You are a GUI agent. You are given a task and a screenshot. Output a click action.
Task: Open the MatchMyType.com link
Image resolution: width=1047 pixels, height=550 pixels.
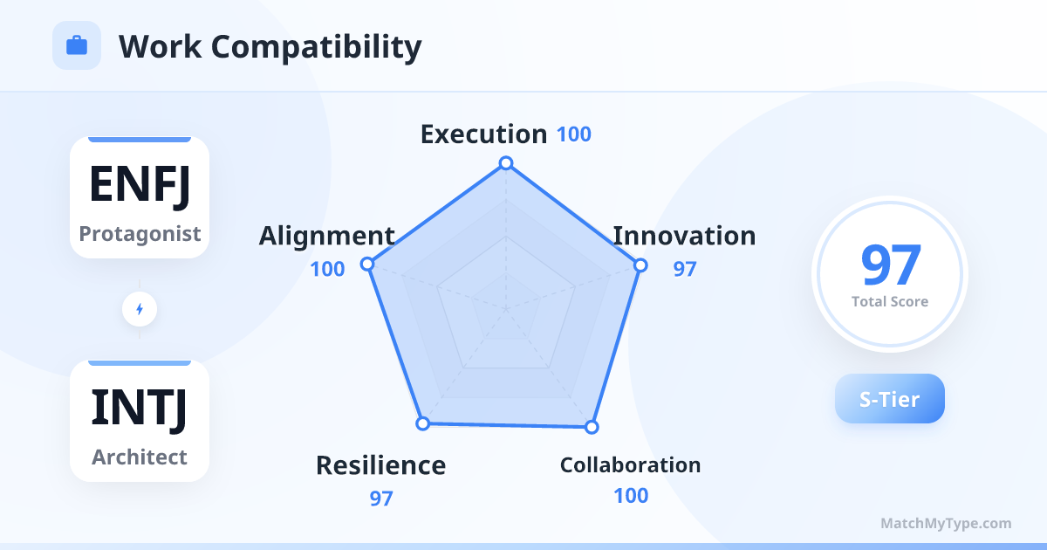[946, 524]
